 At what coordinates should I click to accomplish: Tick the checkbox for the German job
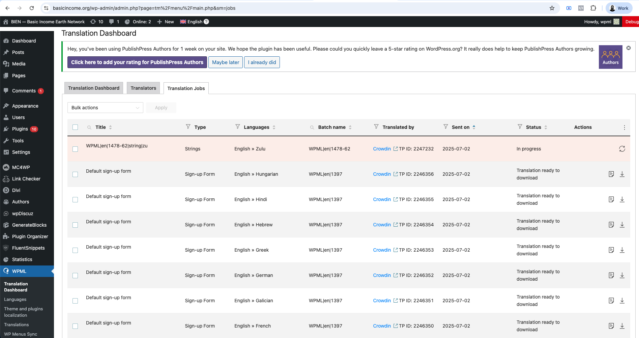point(75,276)
